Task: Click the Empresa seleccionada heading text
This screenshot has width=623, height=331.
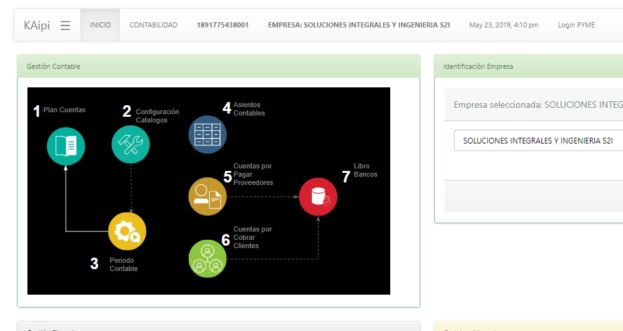Action: coord(538,105)
